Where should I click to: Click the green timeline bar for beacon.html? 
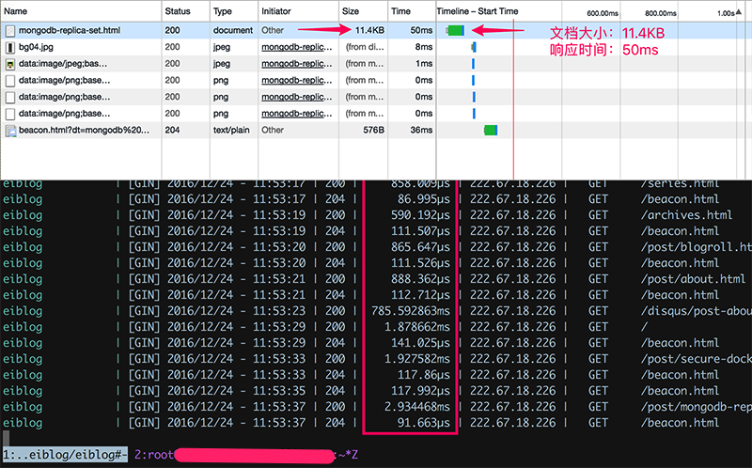pyautogui.click(x=490, y=130)
